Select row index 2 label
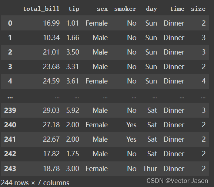Viewport: 214px width, 187px height. pos(10,52)
